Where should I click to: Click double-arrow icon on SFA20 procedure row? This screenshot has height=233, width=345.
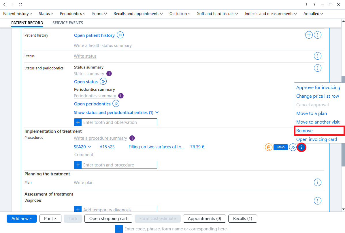pyautogui.click(x=293, y=147)
